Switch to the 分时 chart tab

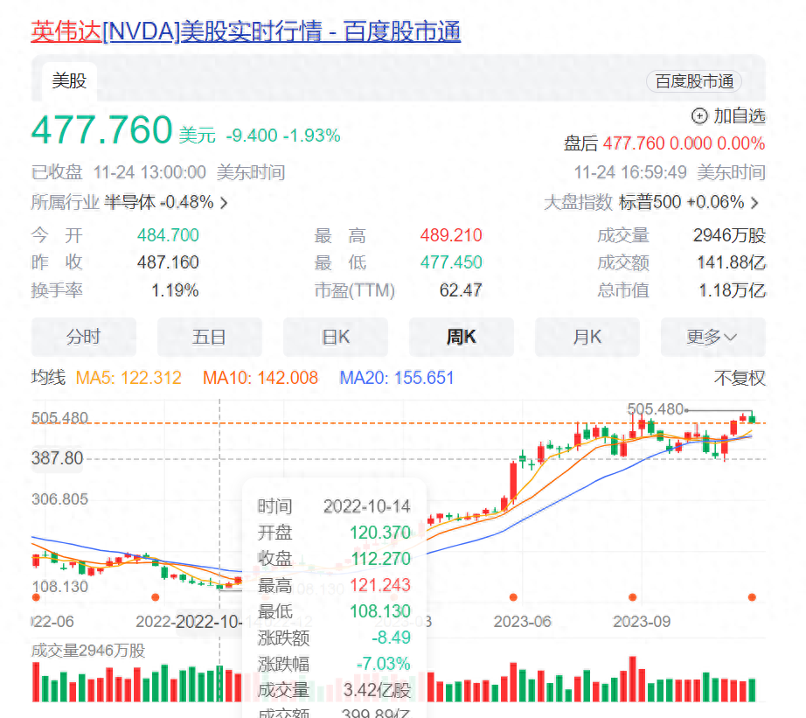tap(84, 337)
